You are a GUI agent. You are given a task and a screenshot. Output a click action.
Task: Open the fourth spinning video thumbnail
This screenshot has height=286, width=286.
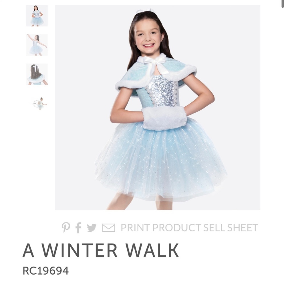(x=39, y=104)
